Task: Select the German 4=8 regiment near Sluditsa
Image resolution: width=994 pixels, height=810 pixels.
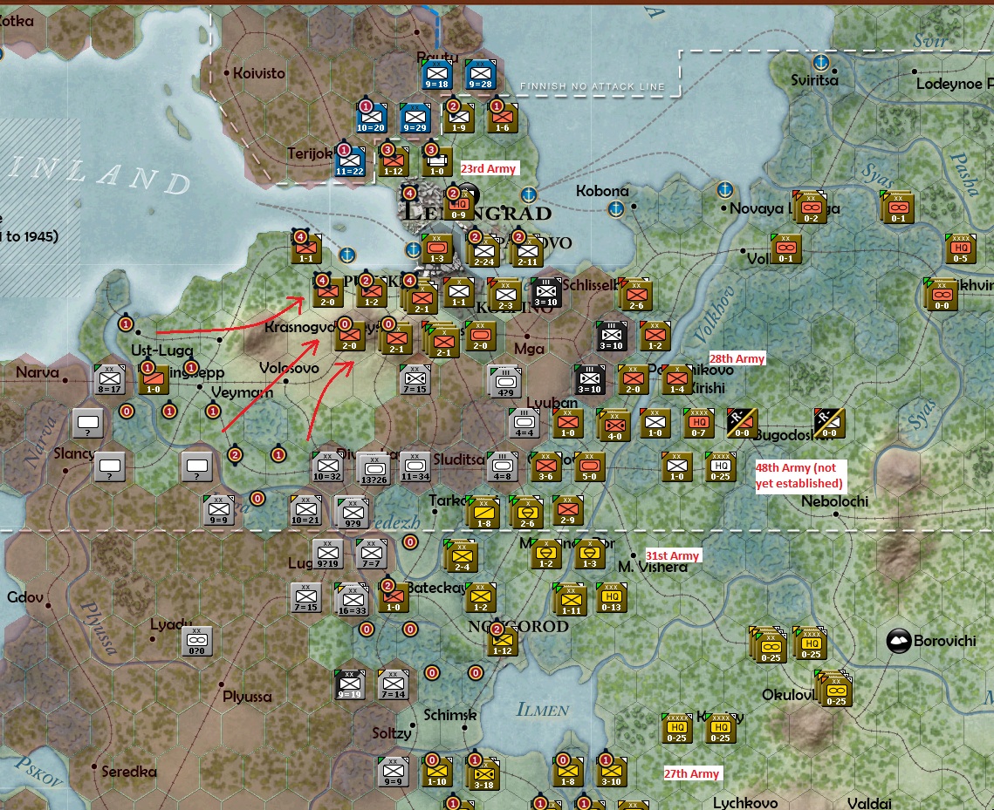Action: pyautogui.click(x=502, y=467)
